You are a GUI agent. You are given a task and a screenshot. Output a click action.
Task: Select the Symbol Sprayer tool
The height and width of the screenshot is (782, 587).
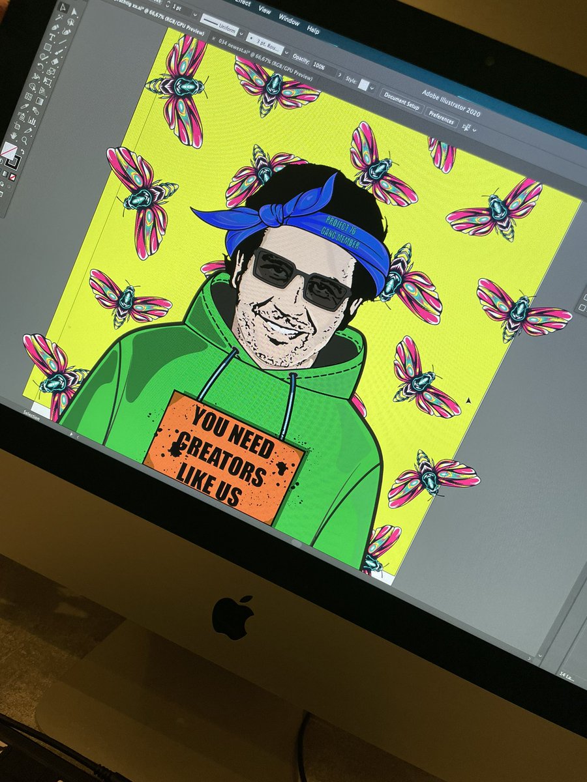(x=22, y=117)
